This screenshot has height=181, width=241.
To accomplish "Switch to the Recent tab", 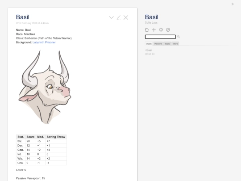I will pyautogui.click(x=158, y=44).
